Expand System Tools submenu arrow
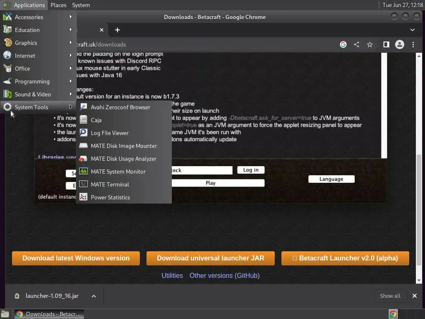Viewport: 425px width, 319px height. 71,107
